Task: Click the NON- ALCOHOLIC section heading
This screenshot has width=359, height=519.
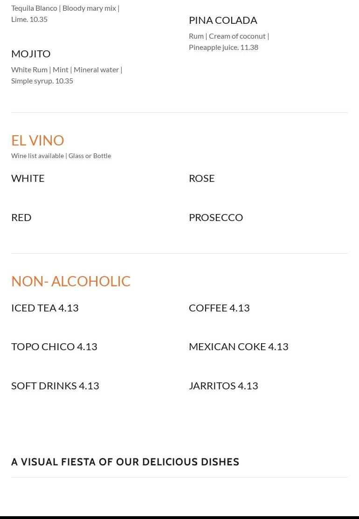Action: pos(71,281)
